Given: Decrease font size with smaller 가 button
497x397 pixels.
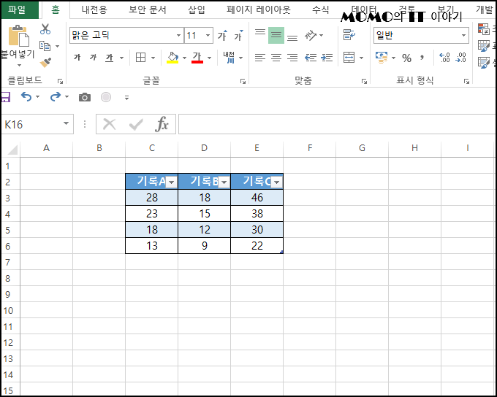Looking at the screenshot, I should (238, 36).
